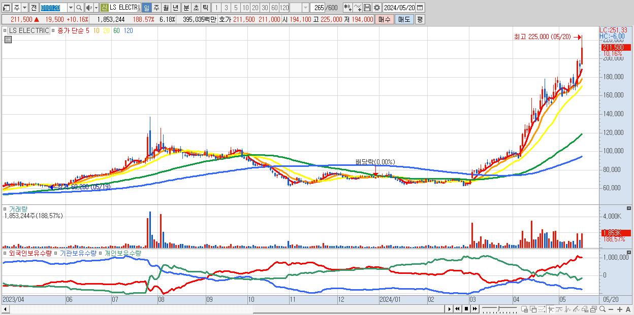
Task: Choose interval preset 5
Action: coord(236,8)
